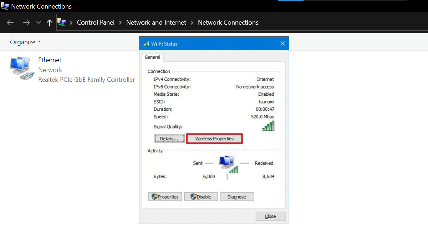Click the sent bytes value 6,000
428x241 pixels.
pos(209,176)
